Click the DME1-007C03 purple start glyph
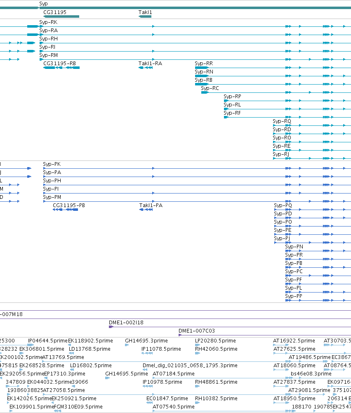The height and width of the screenshot is (413, 351). [x=180, y=335]
